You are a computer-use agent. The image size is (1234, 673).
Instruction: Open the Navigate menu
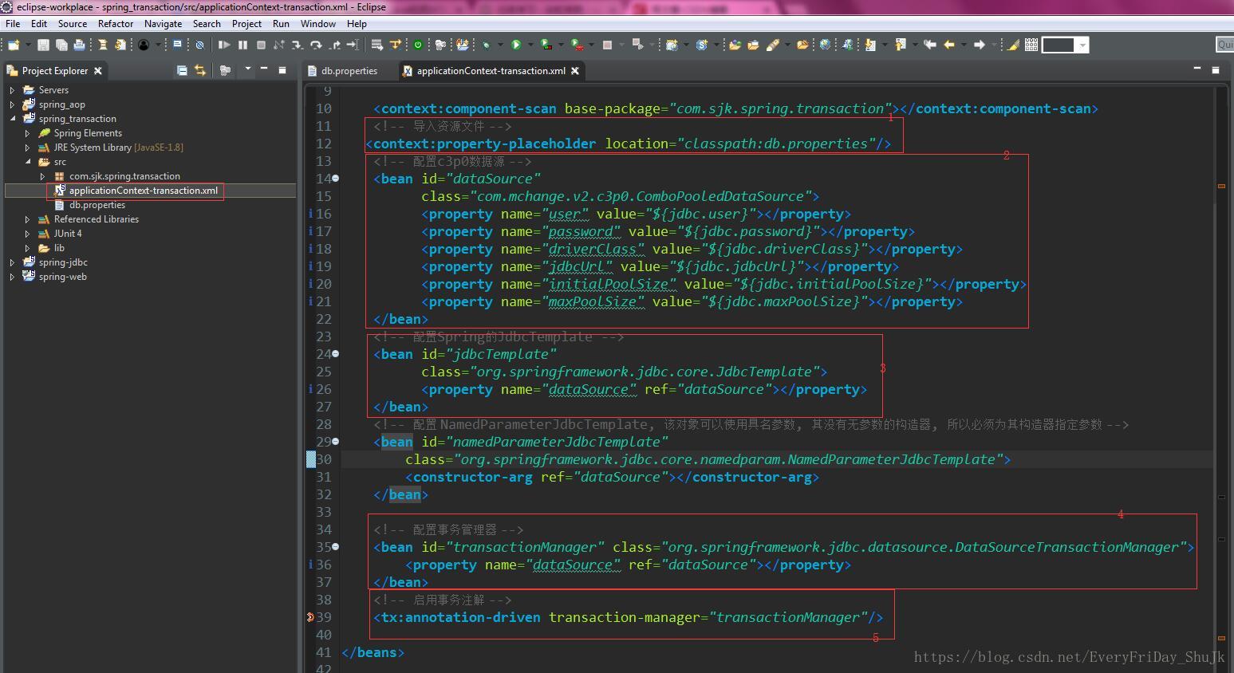pos(163,24)
